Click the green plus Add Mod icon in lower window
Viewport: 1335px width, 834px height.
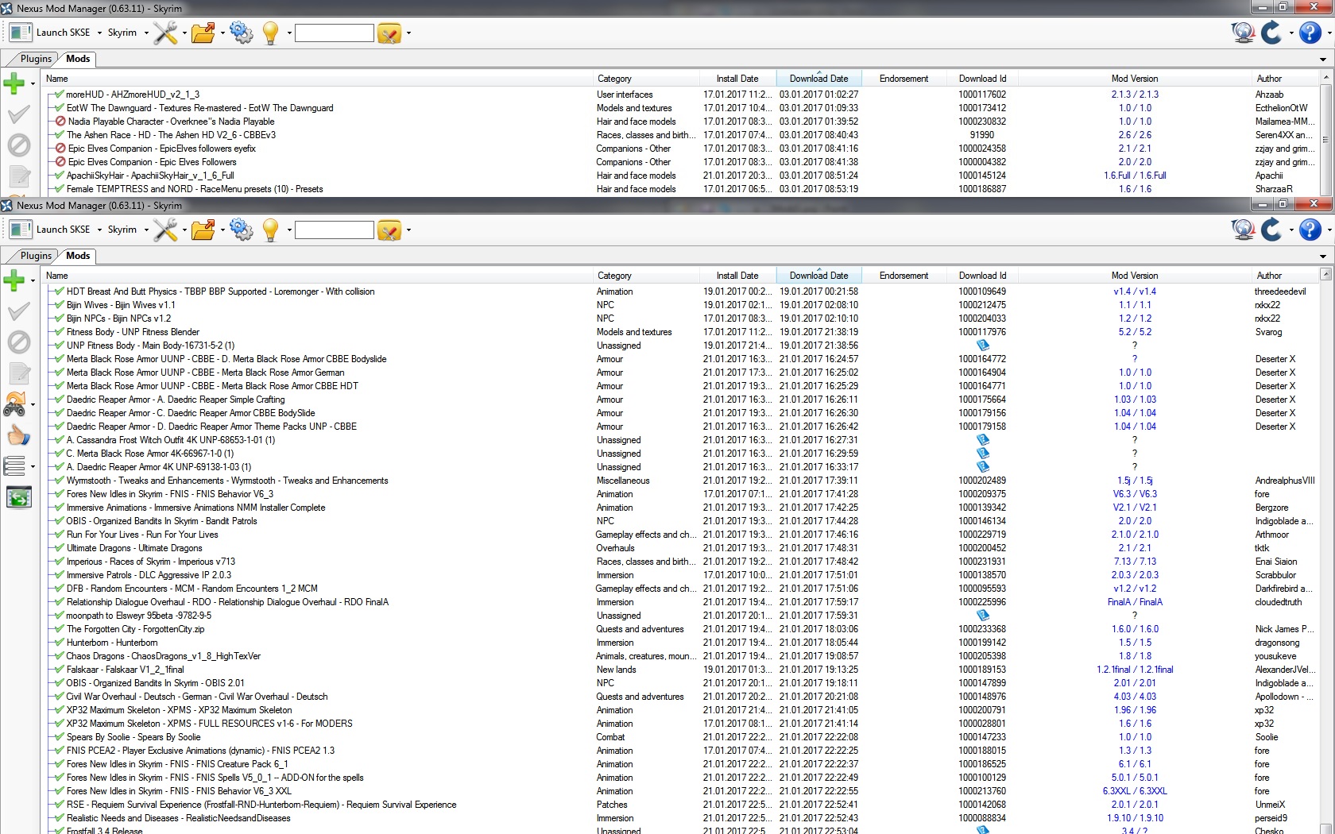(x=14, y=280)
